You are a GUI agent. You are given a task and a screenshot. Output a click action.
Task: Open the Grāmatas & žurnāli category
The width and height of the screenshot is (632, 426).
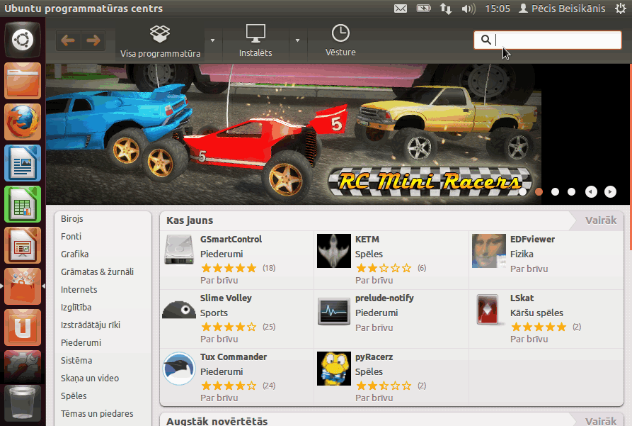point(97,271)
